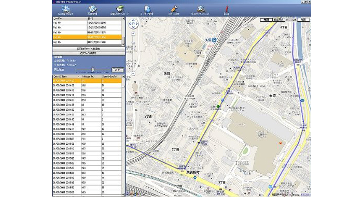Select track row with altitude 28, speed 16
363x197 pixels.
(x=87, y=105)
